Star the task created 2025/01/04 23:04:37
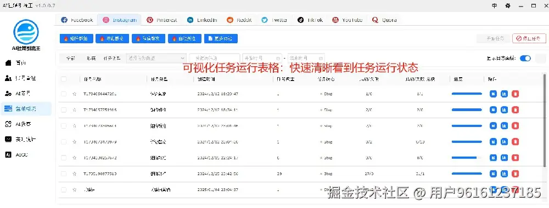Viewport: 549px width, 208px height. [x=74, y=190]
